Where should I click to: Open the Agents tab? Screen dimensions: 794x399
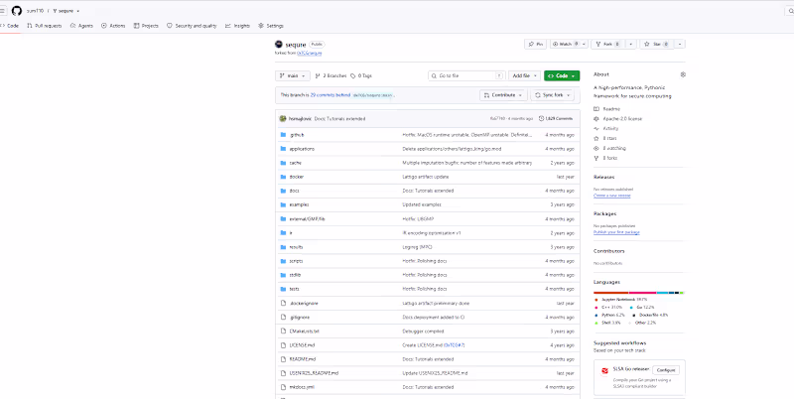[x=81, y=26]
